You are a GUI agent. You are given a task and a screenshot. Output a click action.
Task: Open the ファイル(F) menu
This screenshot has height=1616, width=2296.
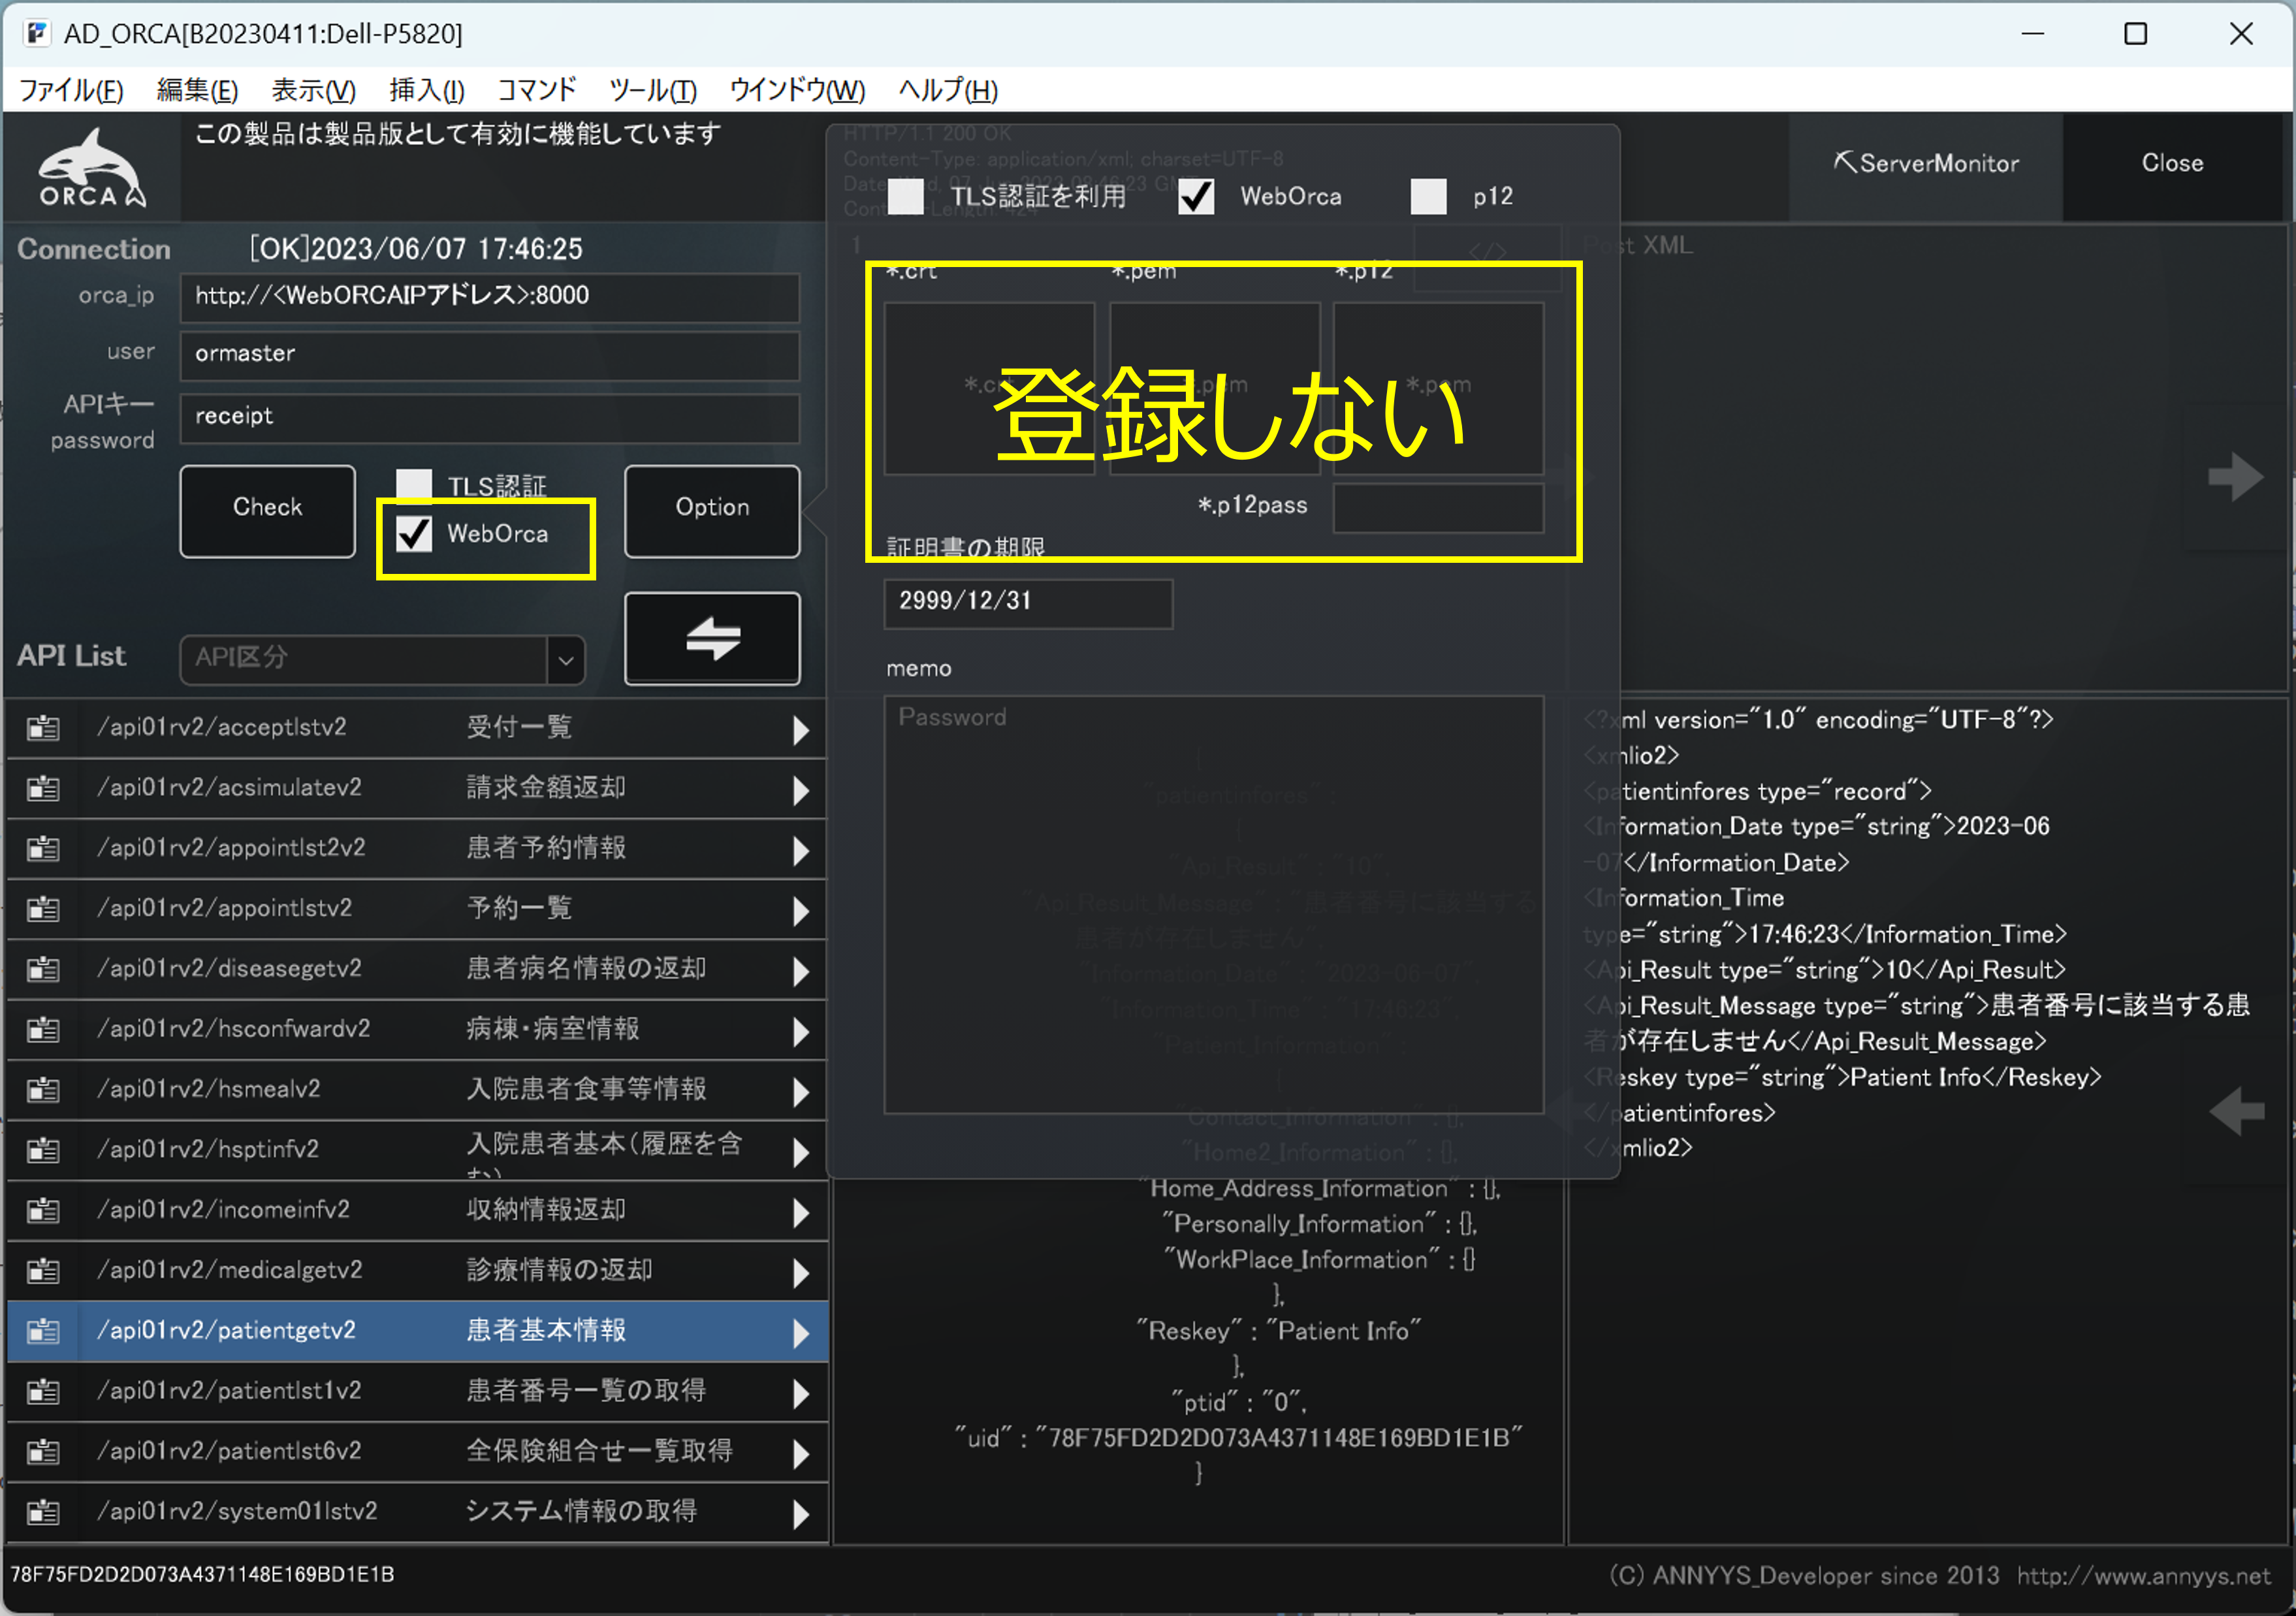[71, 90]
